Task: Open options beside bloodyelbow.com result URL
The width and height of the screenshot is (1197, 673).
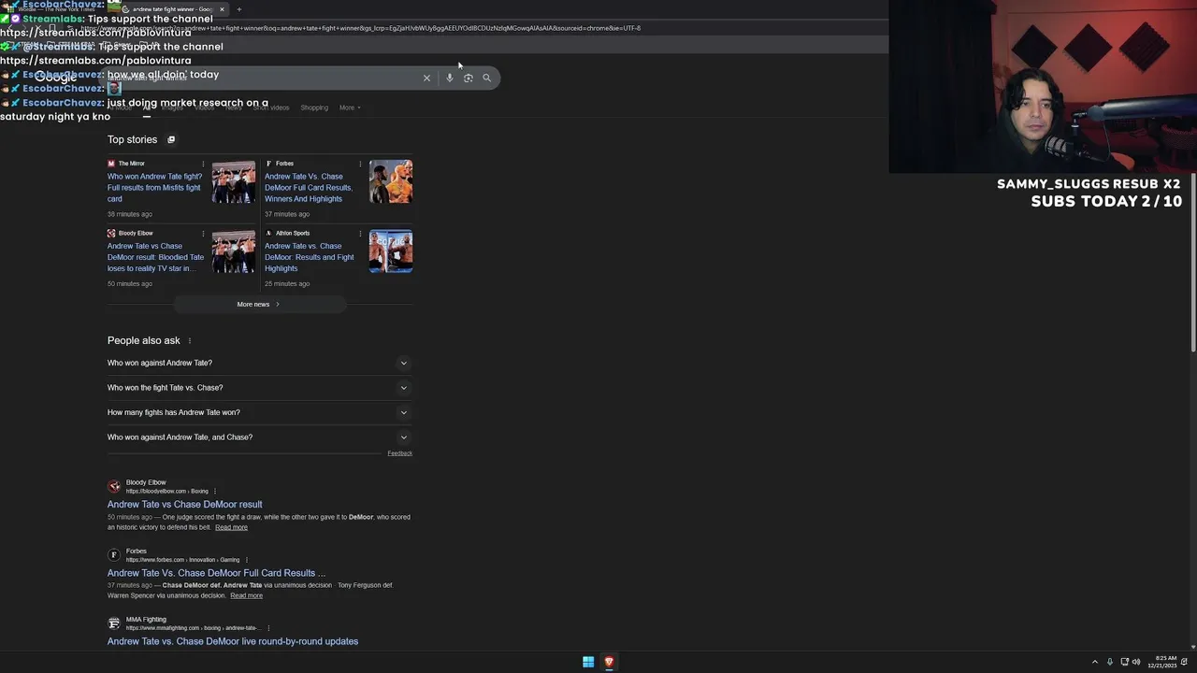Action: point(215,491)
